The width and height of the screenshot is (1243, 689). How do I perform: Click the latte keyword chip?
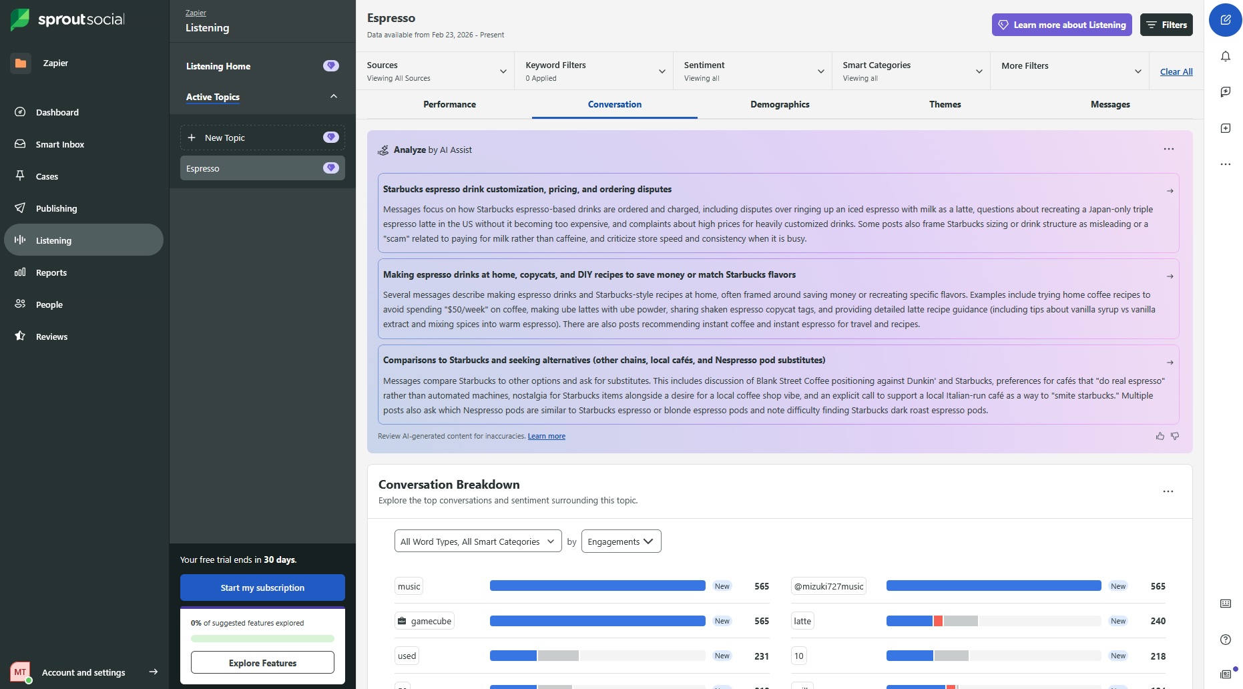[x=802, y=621]
